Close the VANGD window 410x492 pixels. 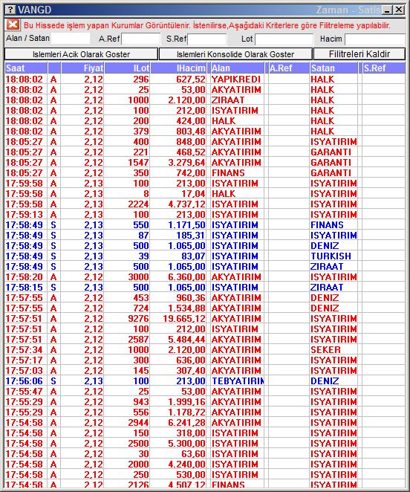(x=399, y=10)
